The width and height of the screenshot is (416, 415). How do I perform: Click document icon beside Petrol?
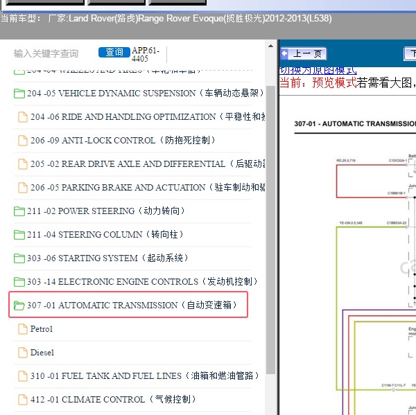23,329
